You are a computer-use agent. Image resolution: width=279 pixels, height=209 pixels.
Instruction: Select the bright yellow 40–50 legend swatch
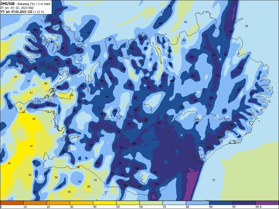tap(105, 203)
